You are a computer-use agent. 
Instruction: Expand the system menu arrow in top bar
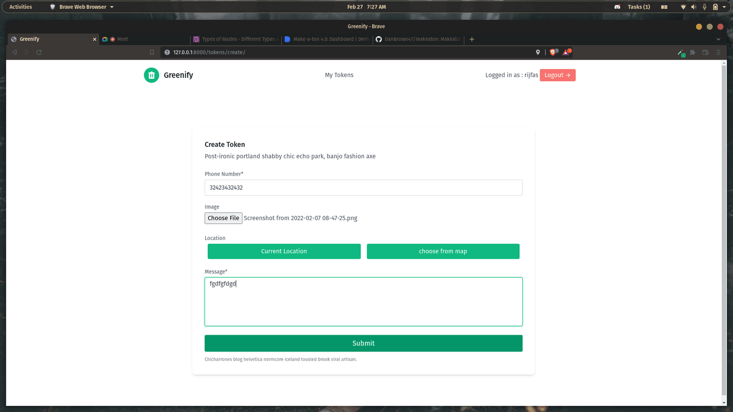pyautogui.click(x=723, y=7)
